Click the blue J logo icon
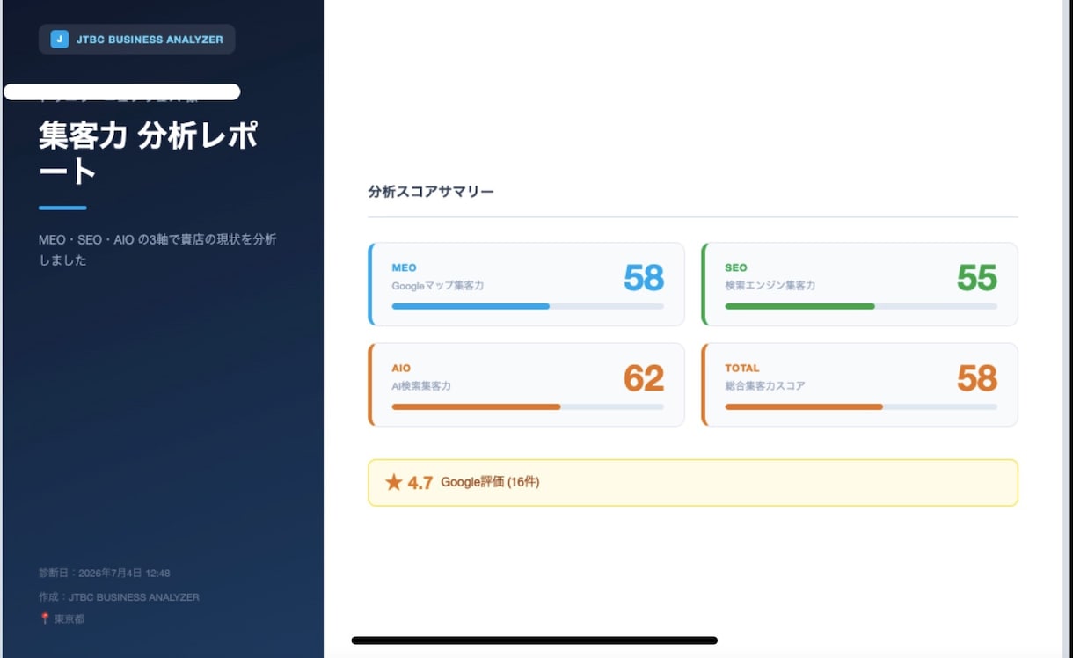This screenshot has width=1073, height=658. coord(60,39)
